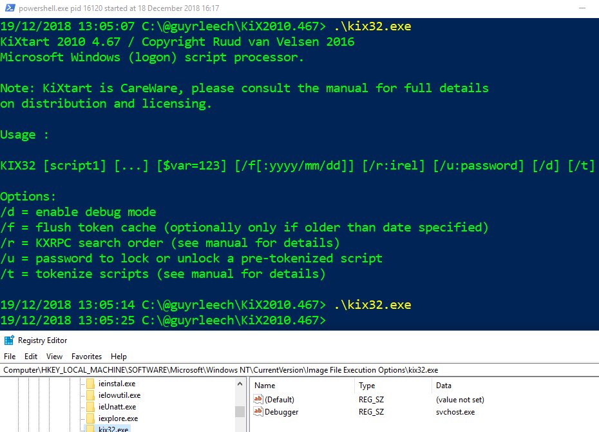The width and height of the screenshot is (599, 432).
Task: Open the File menu in Registry Editor
Action: 10,356
